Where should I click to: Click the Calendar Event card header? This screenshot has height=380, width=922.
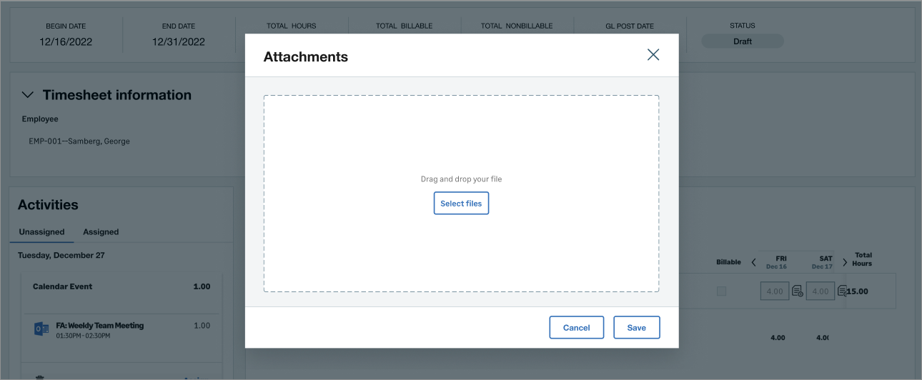point(63,286)
